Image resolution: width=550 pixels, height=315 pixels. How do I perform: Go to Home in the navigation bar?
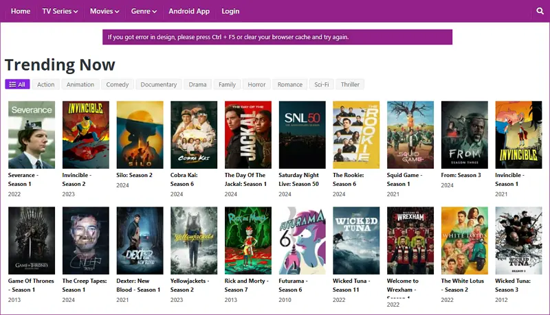point(21,11)
